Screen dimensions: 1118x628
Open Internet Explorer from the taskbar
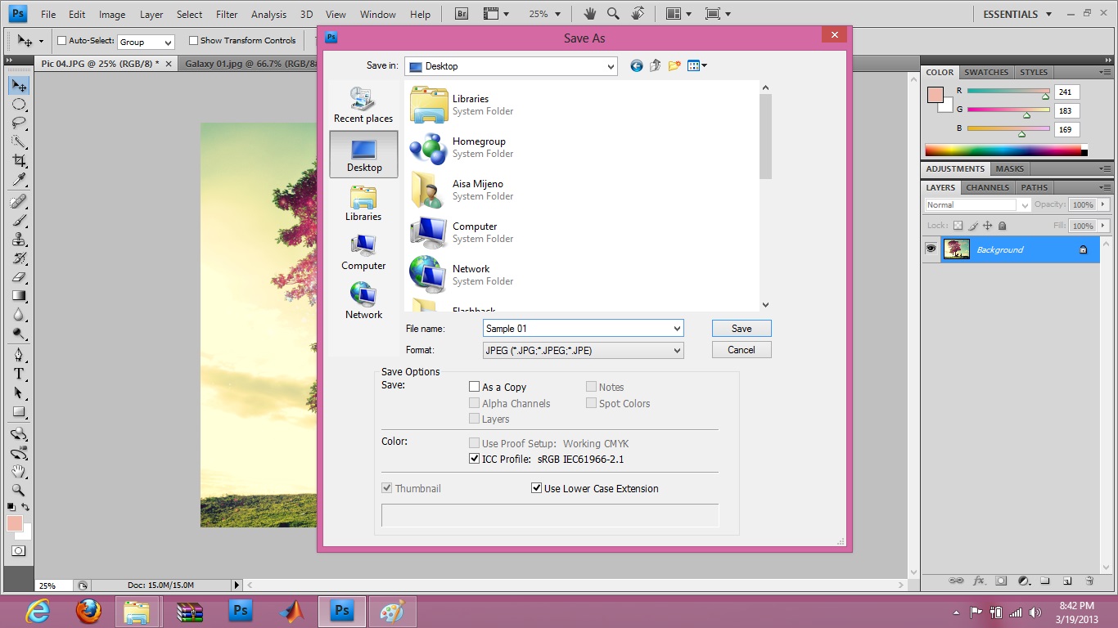coord(38,611)
